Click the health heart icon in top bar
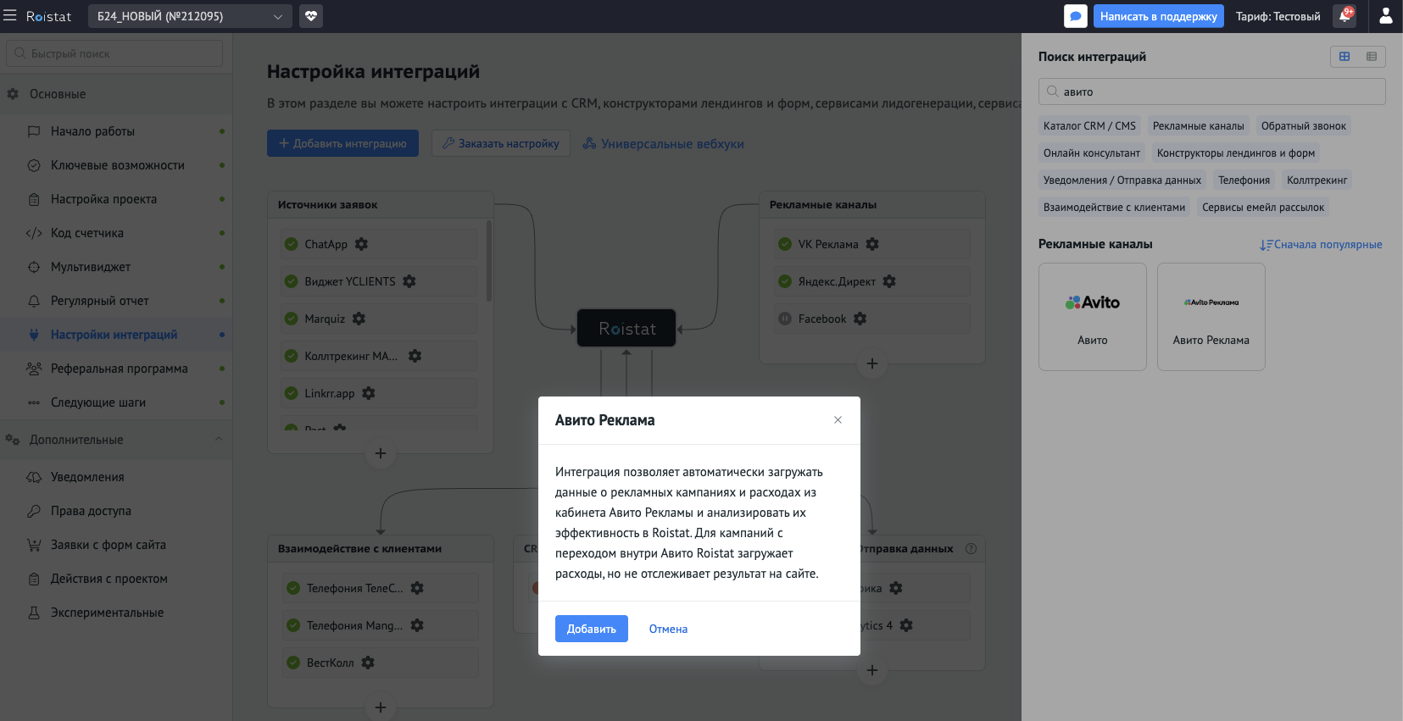 [311, 16]
